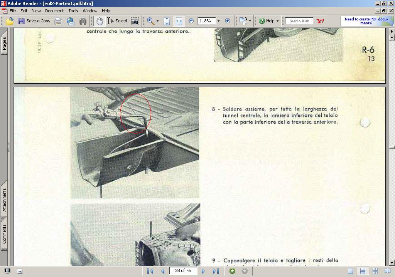Go to the last page
This screenshot has width=395, height=277.
click(216, 271)
